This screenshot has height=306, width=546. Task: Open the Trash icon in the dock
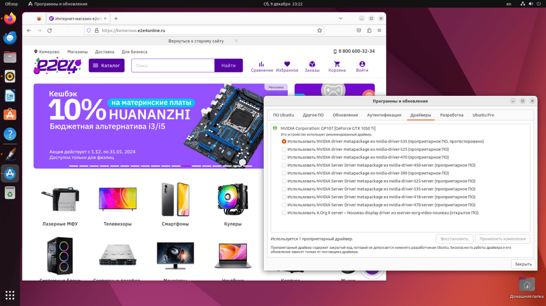[x=10, y=193]
